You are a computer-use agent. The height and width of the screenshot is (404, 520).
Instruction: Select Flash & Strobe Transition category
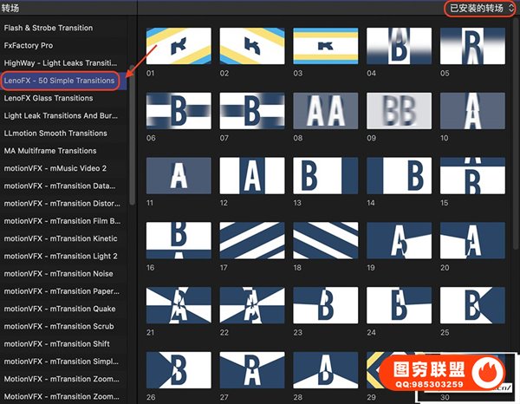click(49, 28)
